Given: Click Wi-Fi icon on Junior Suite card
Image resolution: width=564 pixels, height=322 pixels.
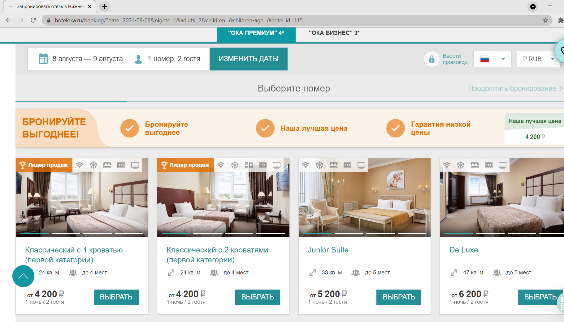Looking at the screenshot, I should [306, 165].
